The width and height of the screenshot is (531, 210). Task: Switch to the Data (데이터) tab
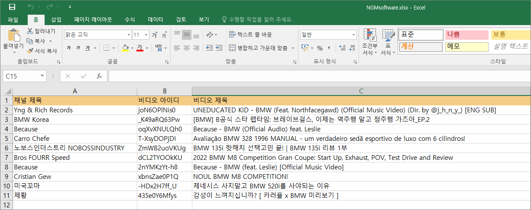click(x=155, y=19)
